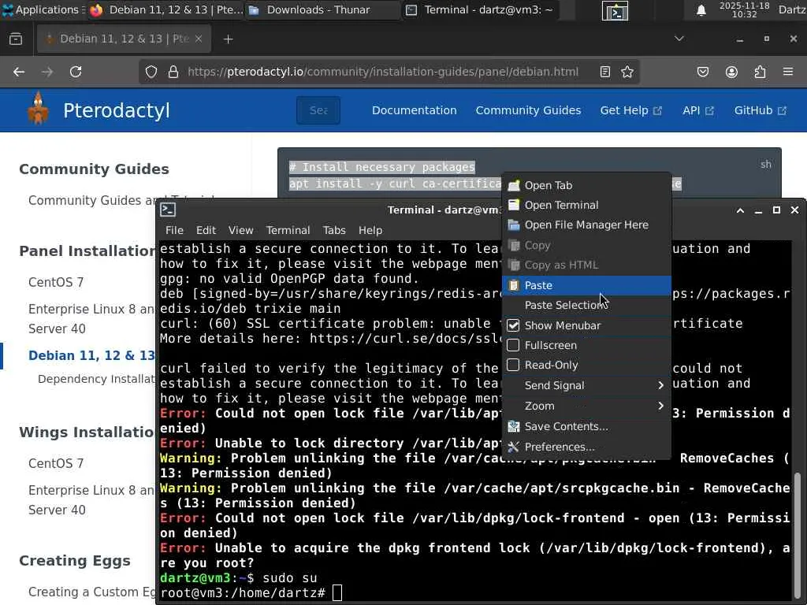807x605 pixels.
Task: Open list all tabs dropdown chevron
Action: pos(679,39)
